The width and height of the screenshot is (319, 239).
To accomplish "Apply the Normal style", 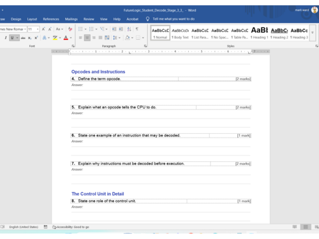I will (160, 33).
